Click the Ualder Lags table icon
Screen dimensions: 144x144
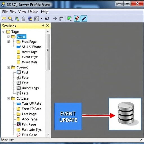pyautogui.click(x=19, y=88)
